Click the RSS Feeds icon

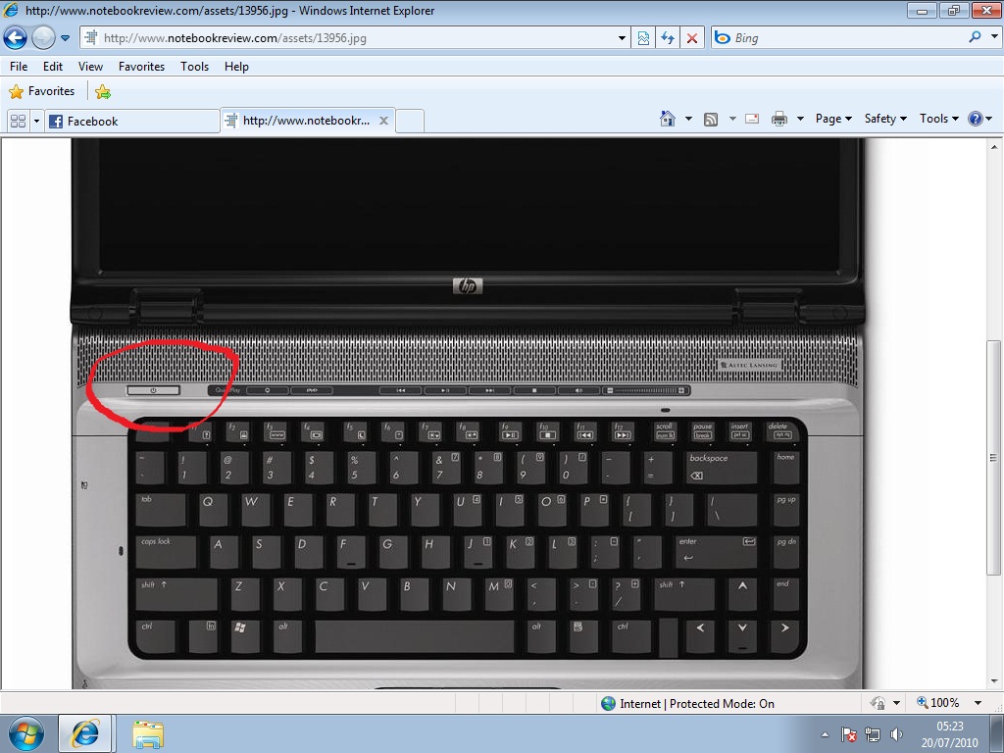point(711,119)
